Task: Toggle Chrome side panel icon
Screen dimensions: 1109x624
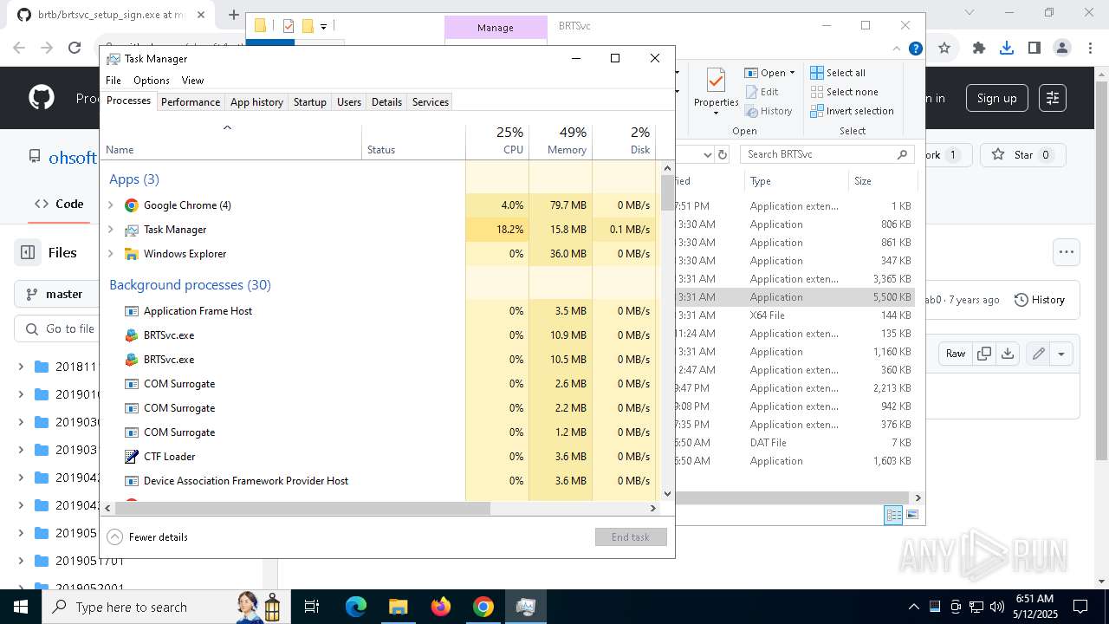Action: click(1034, 49)
